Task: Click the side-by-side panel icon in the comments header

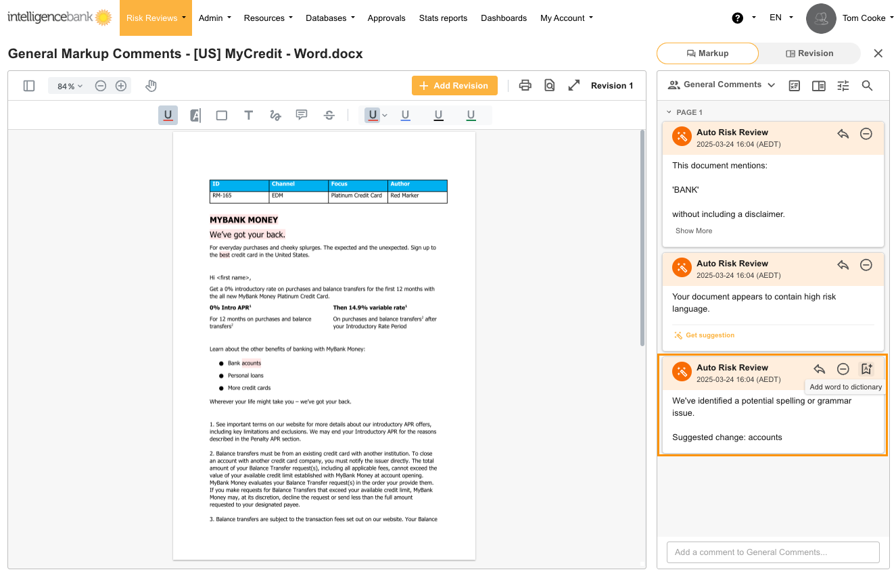Action: point(819,86)
